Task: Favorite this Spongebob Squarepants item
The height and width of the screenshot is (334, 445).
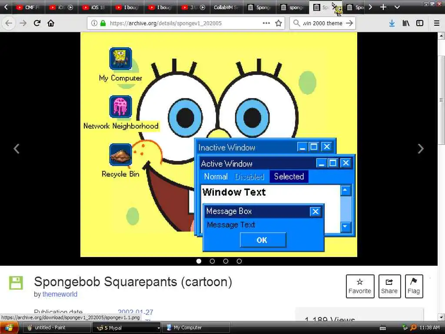Action: (360, 286)
